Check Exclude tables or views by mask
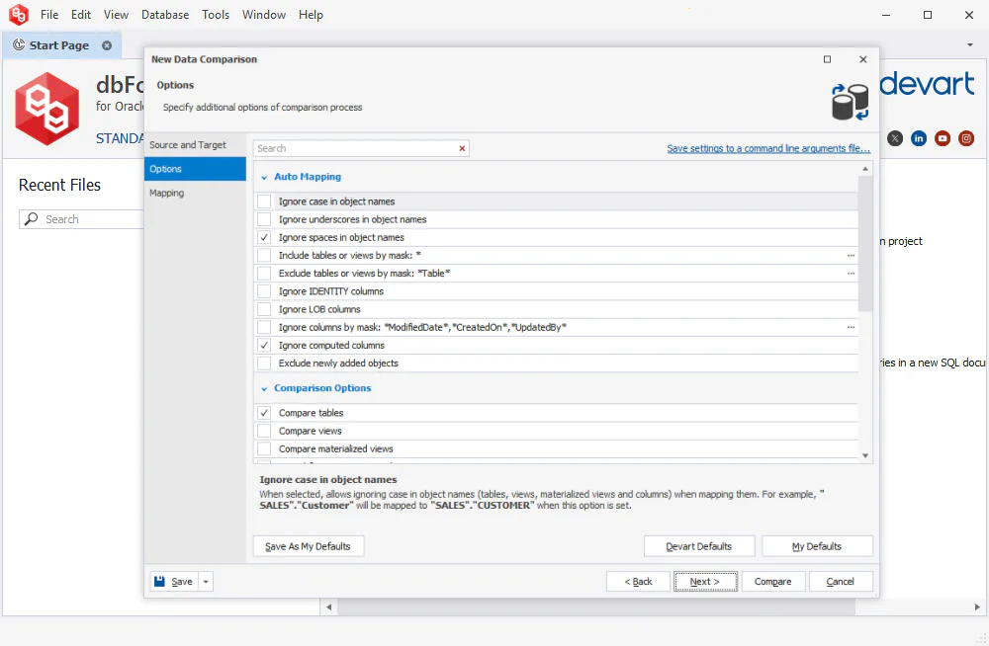989x646 pixels. 264,273
